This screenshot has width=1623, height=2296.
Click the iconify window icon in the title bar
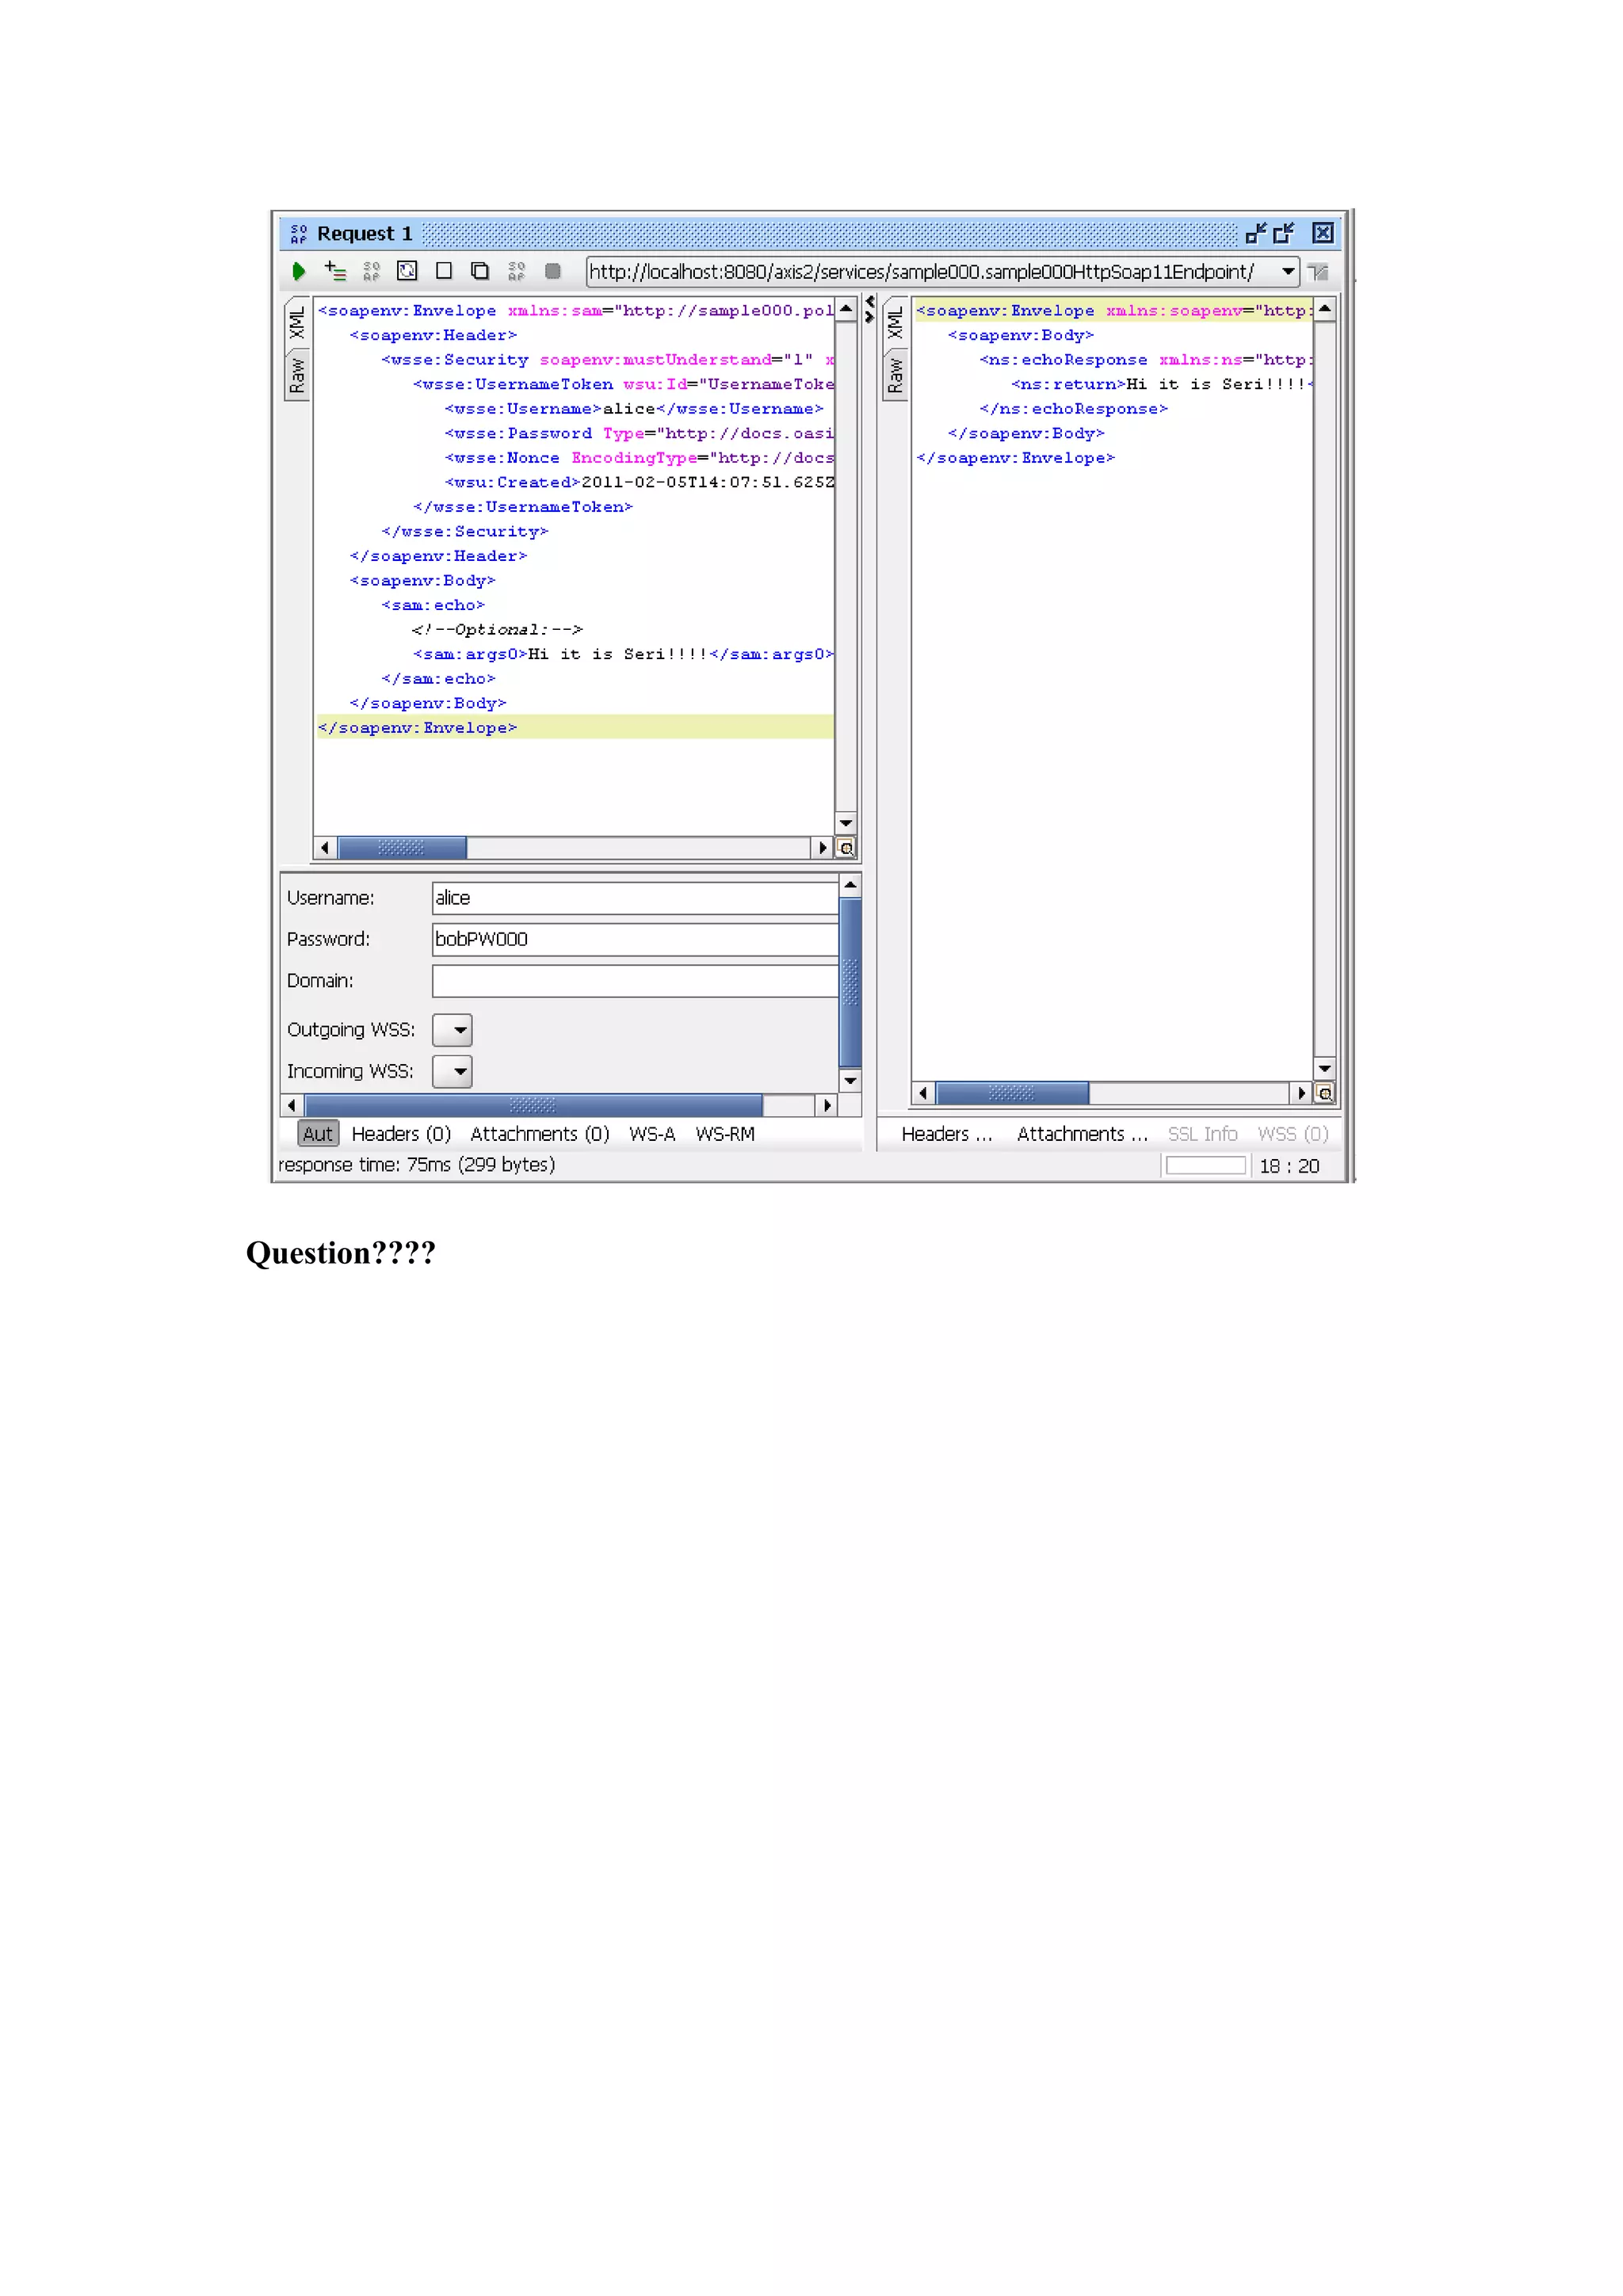[1256, 233]
